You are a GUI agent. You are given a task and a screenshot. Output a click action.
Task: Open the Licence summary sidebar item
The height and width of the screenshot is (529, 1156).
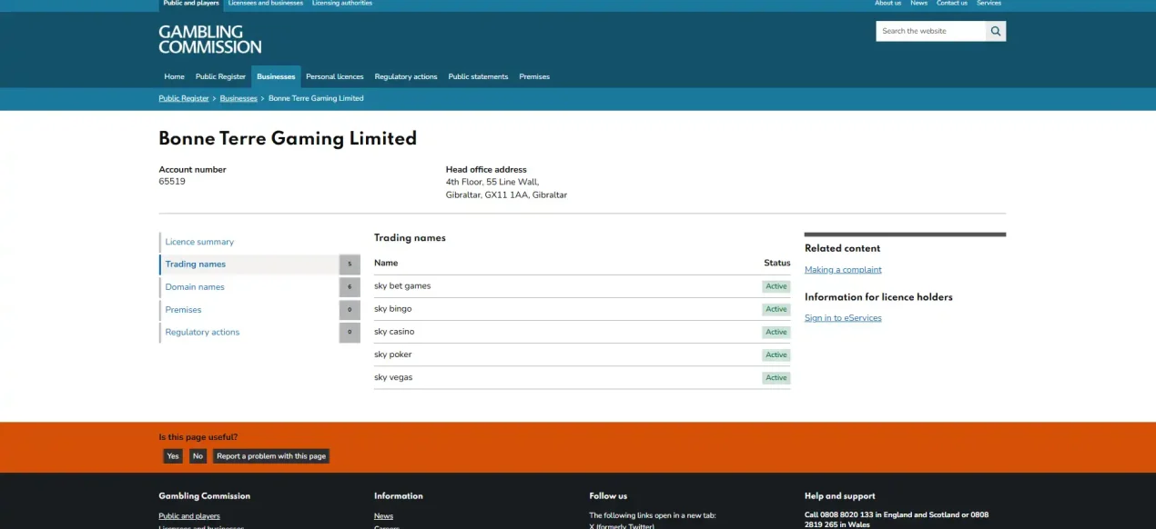click(199, 242)
